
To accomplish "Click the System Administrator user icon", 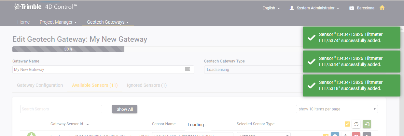I will (292, 8).
